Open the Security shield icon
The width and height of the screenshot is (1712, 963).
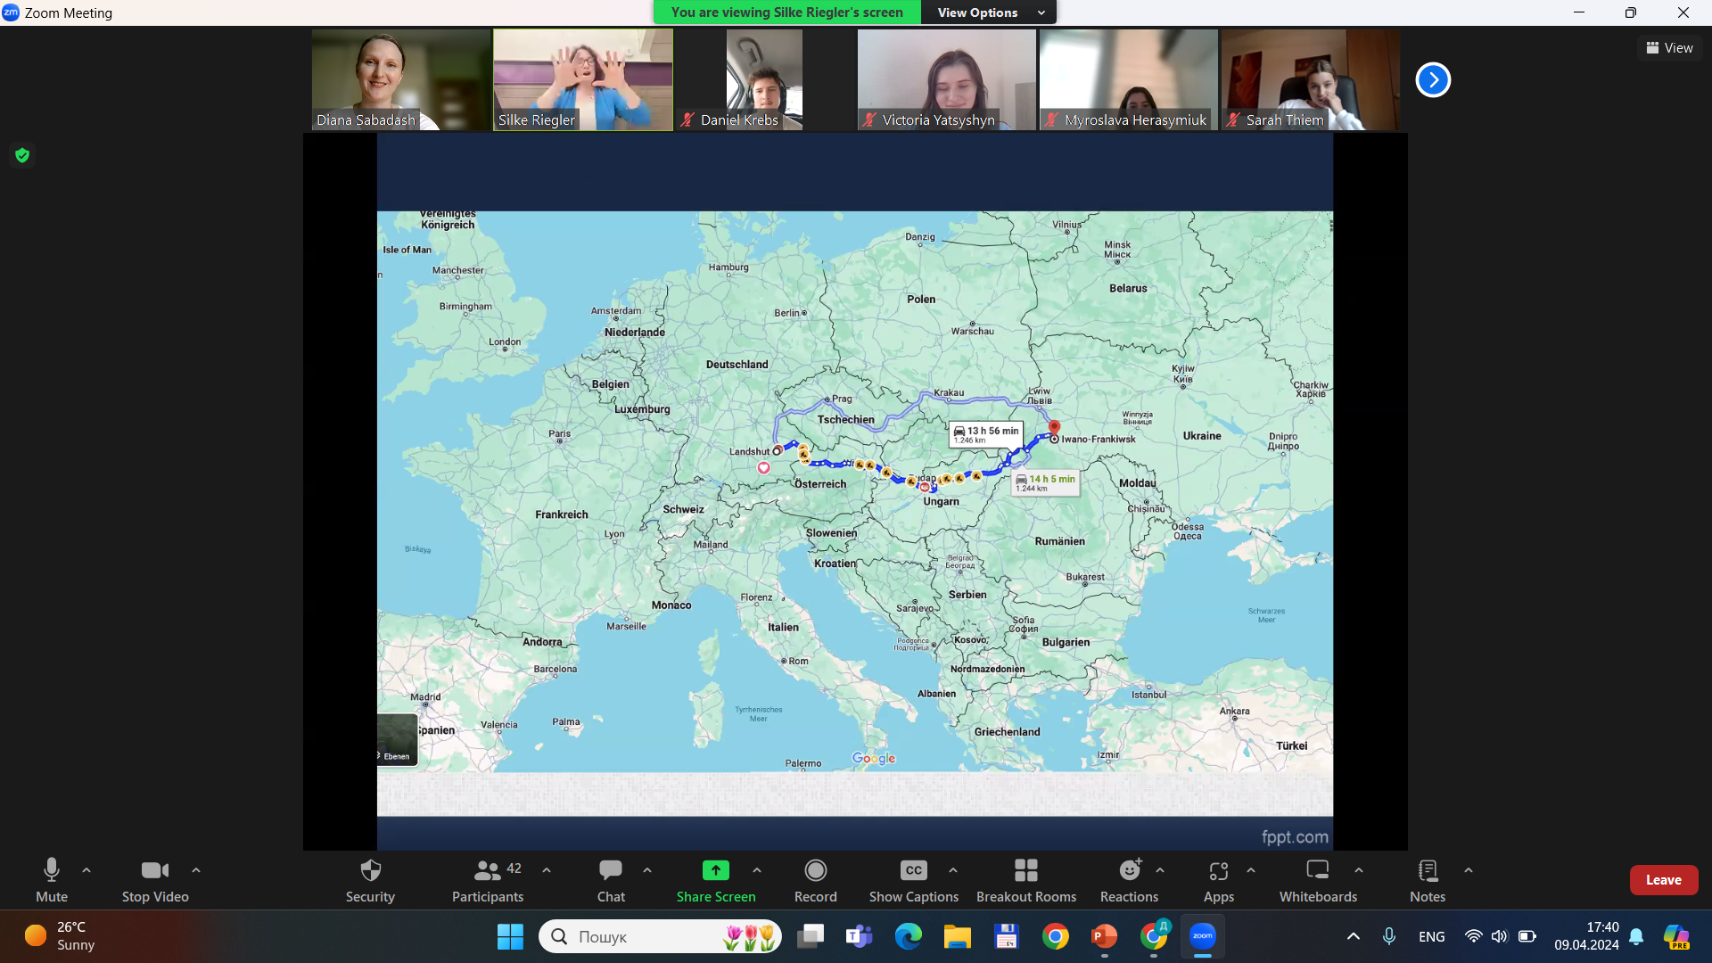click(x=370, y=879)
